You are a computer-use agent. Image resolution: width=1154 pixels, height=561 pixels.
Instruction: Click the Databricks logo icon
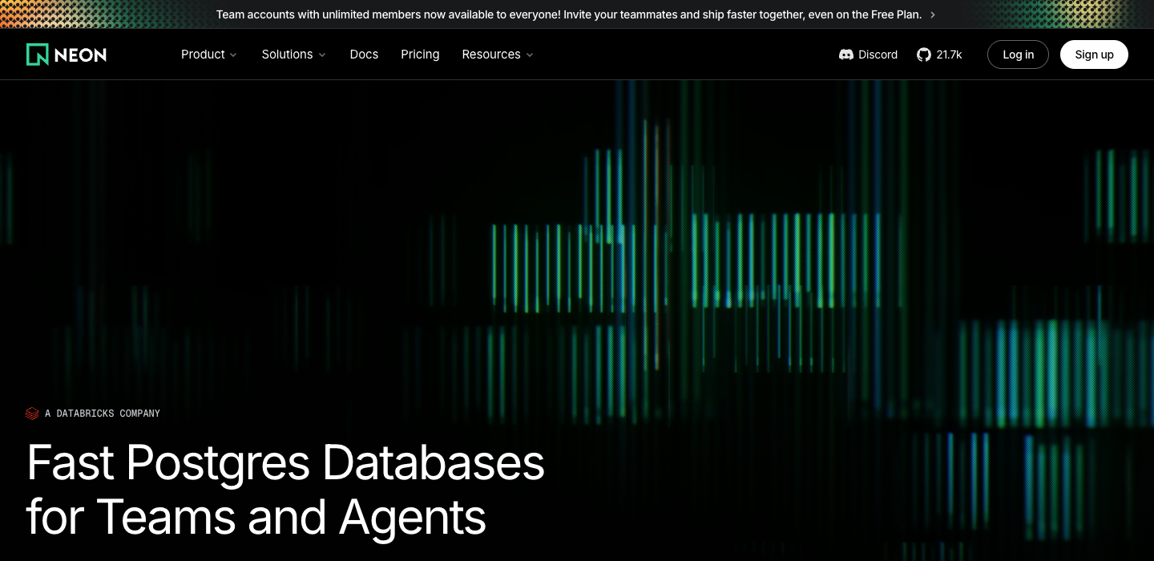pos(32,414)
